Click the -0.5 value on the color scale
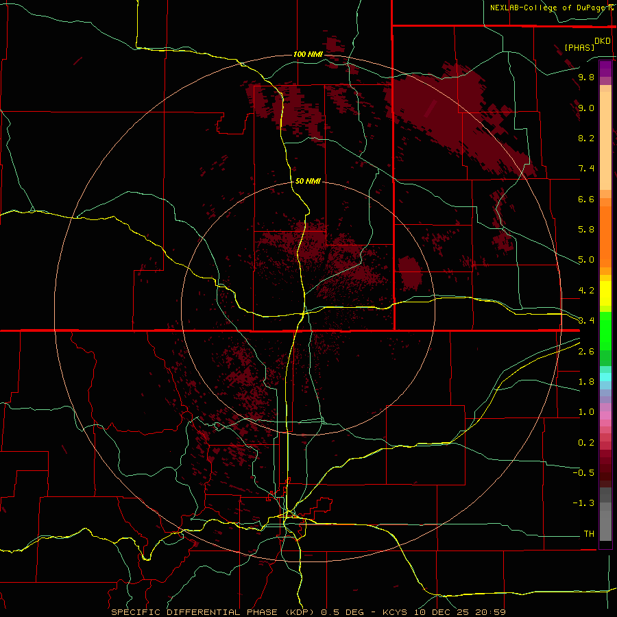 coord(583,473)
